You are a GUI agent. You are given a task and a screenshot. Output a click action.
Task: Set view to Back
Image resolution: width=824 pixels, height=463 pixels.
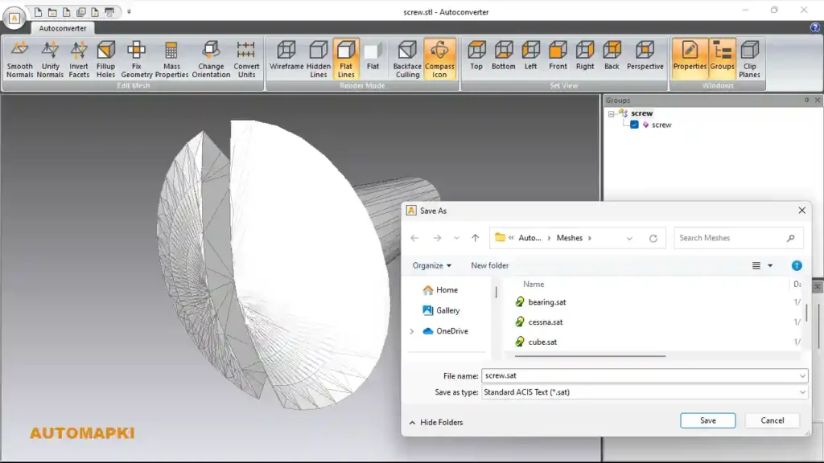click(x=612, y=55)
